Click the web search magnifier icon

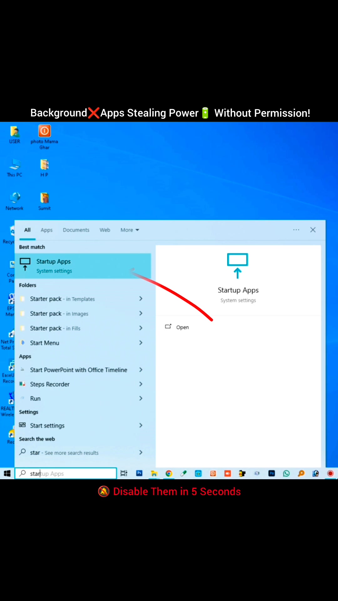coord(23,452)
